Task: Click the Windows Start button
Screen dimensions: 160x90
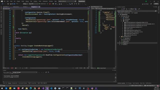Action: pyautogui.click(x=2, y=88)
